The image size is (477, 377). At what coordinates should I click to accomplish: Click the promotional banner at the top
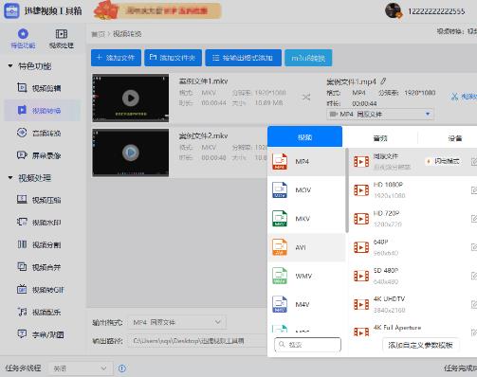pos(157,10)
